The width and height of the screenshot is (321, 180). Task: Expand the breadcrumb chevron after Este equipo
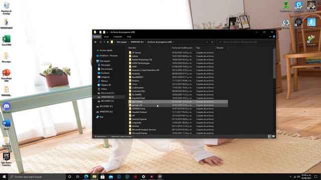[129, 42]
